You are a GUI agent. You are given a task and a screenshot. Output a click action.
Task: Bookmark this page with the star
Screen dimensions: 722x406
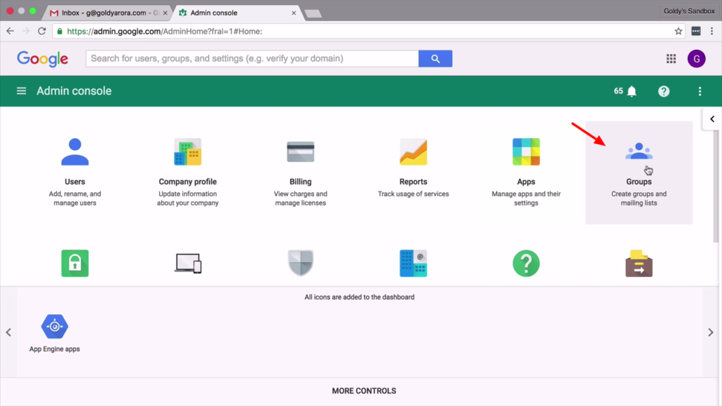tap(679, 31)
